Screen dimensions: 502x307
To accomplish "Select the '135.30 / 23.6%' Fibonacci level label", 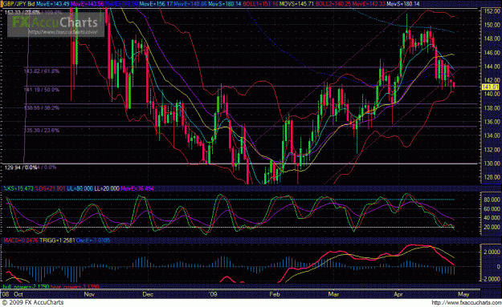I will point(42,131).
